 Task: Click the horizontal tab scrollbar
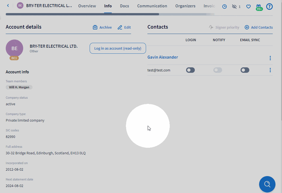(82, 14)
